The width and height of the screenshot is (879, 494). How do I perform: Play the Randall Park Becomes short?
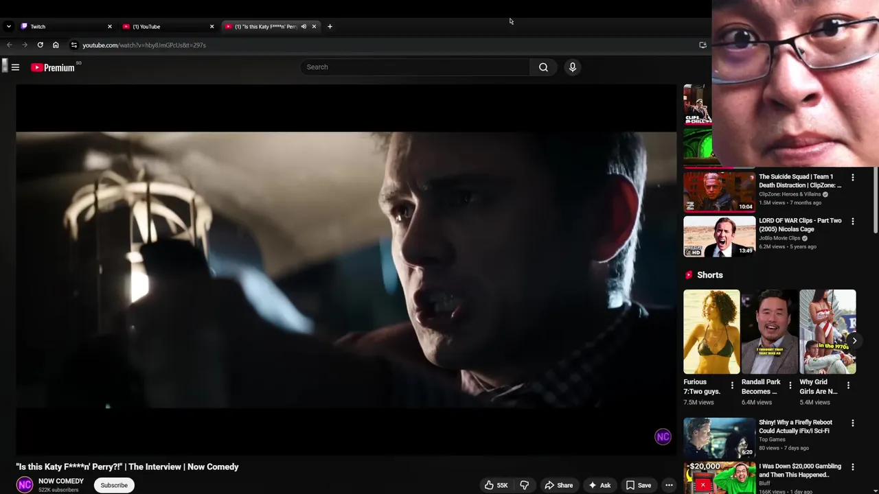770,331
